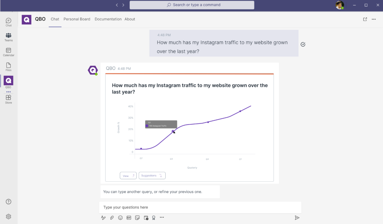Click the Q3 data point on the chart
The image size is (383, 224).
click(173, 131)
